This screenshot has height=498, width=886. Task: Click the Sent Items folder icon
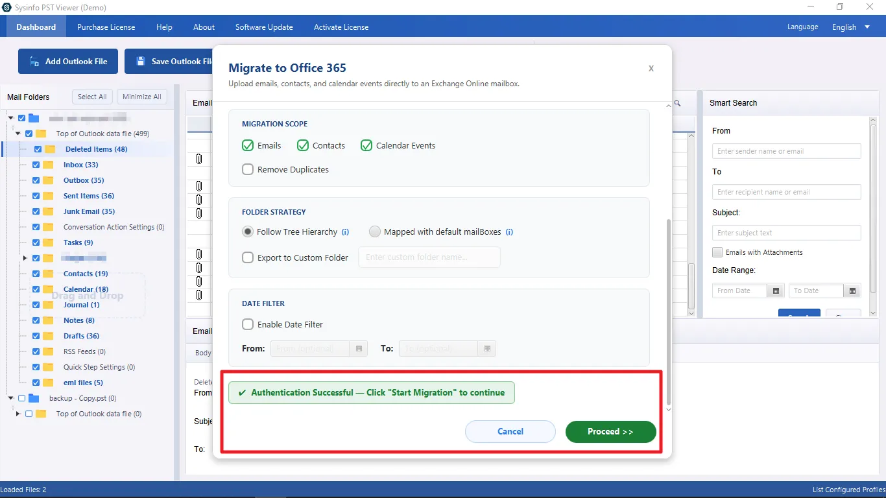pyautogui.click(x=48, y=196)
